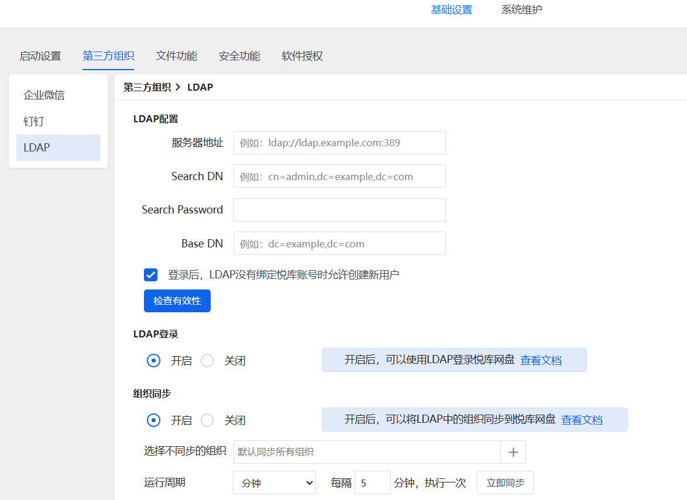Select 开启 radio under LDAP登录
This screenshot has width=687, height=500.
(x=153, y=361)
